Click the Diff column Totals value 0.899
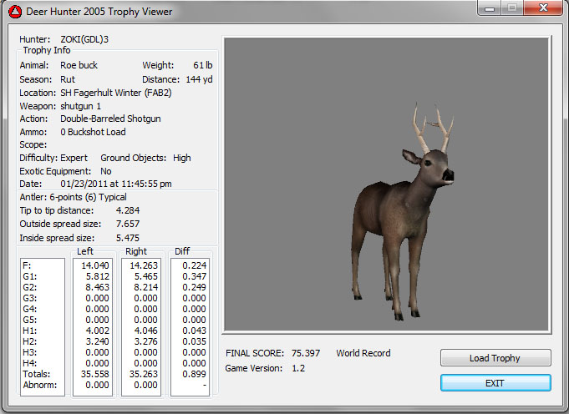This screenshot has width=569, height=414. click(193, 376)
